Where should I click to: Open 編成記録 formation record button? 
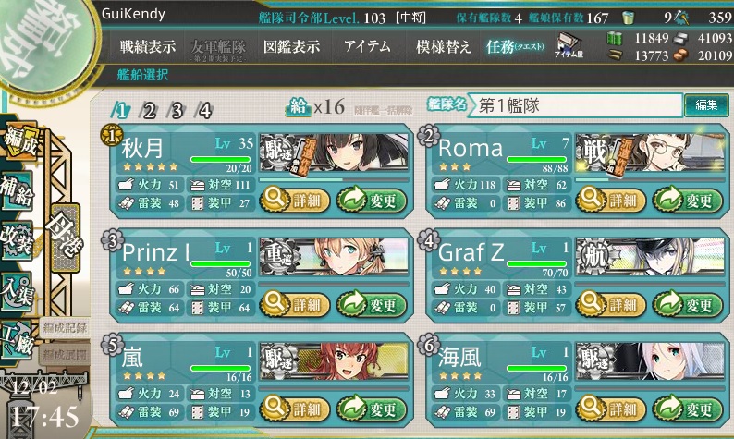(65, 327)
